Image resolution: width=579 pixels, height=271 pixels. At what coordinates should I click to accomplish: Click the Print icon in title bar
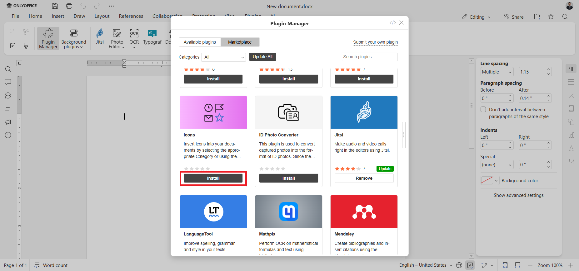[x=69, y=6]
